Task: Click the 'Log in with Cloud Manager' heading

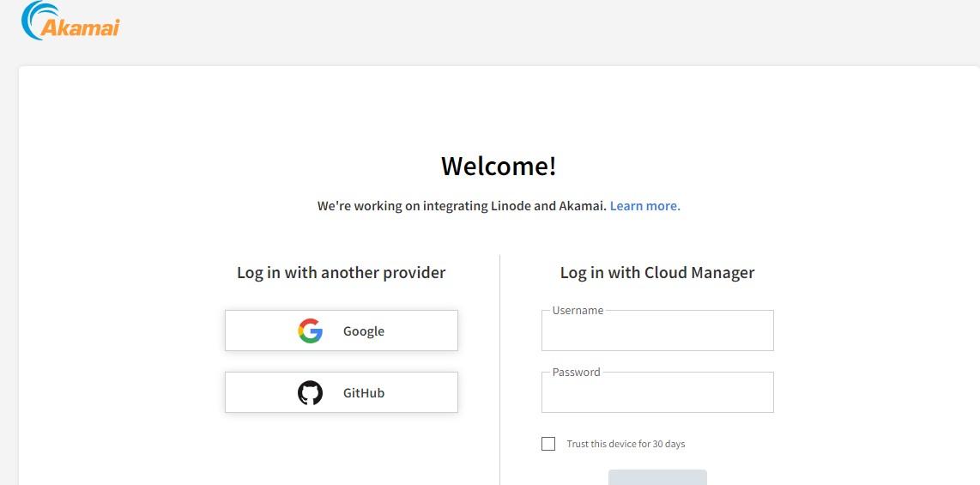Action: pos(657,272)
